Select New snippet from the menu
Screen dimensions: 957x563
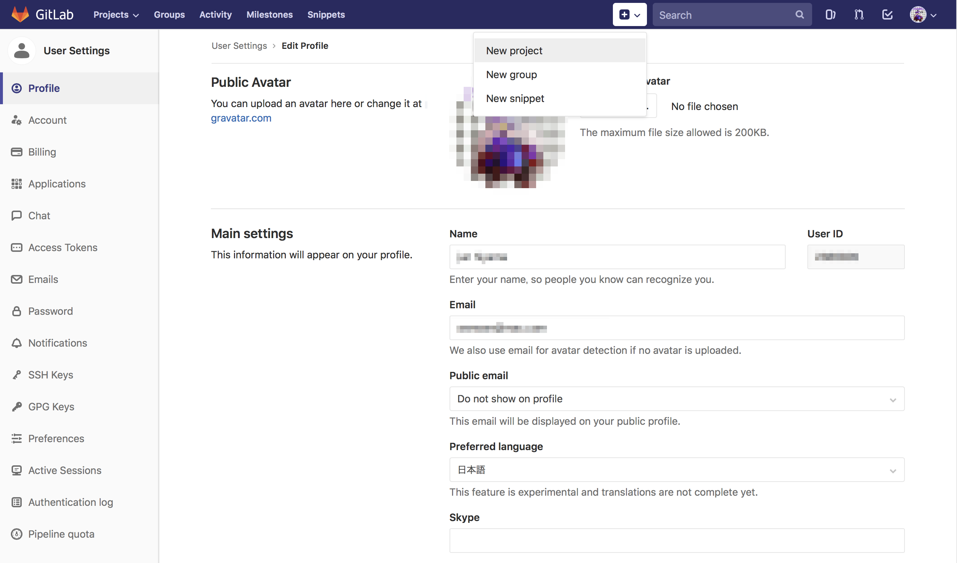click(x=515, y=98)
